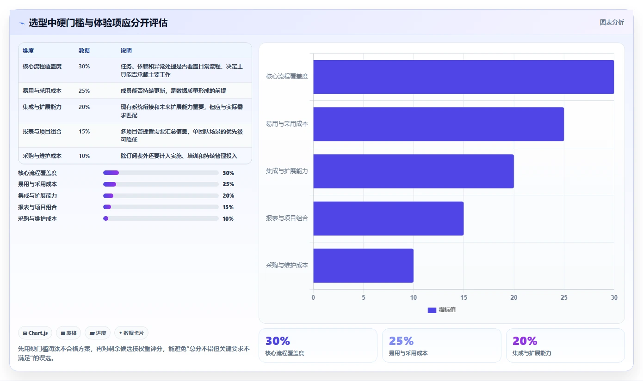Click description starting 多项目管理者需要汇总信息
643x381 pixels.
point(182,135)
